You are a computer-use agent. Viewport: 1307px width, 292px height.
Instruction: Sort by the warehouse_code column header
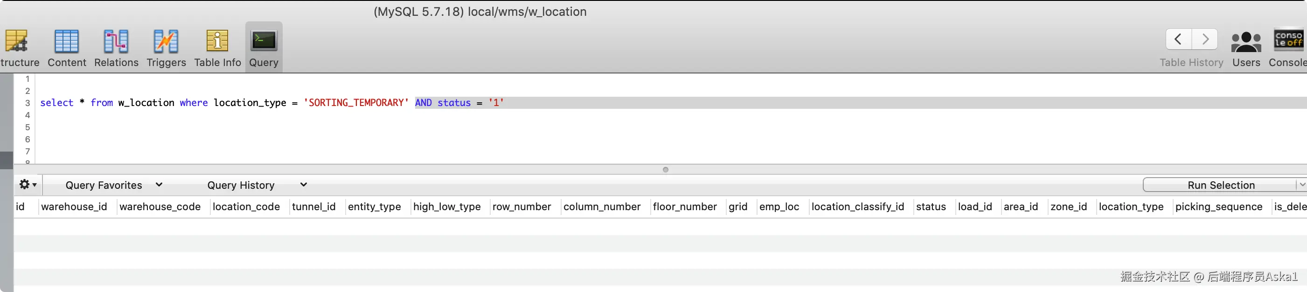click(160, 206)
